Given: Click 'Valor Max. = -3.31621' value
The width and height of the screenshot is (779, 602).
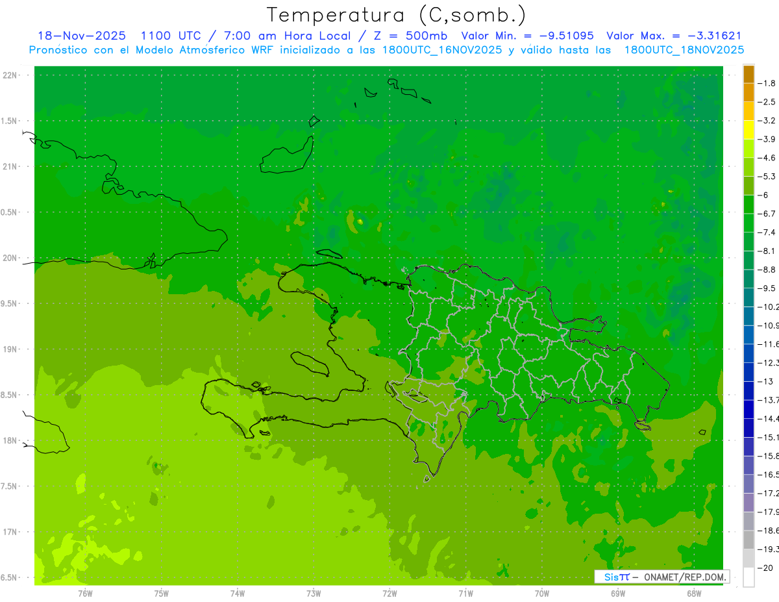Looking at the screenshot, I should pyautogui.click(x=674, y=36).
